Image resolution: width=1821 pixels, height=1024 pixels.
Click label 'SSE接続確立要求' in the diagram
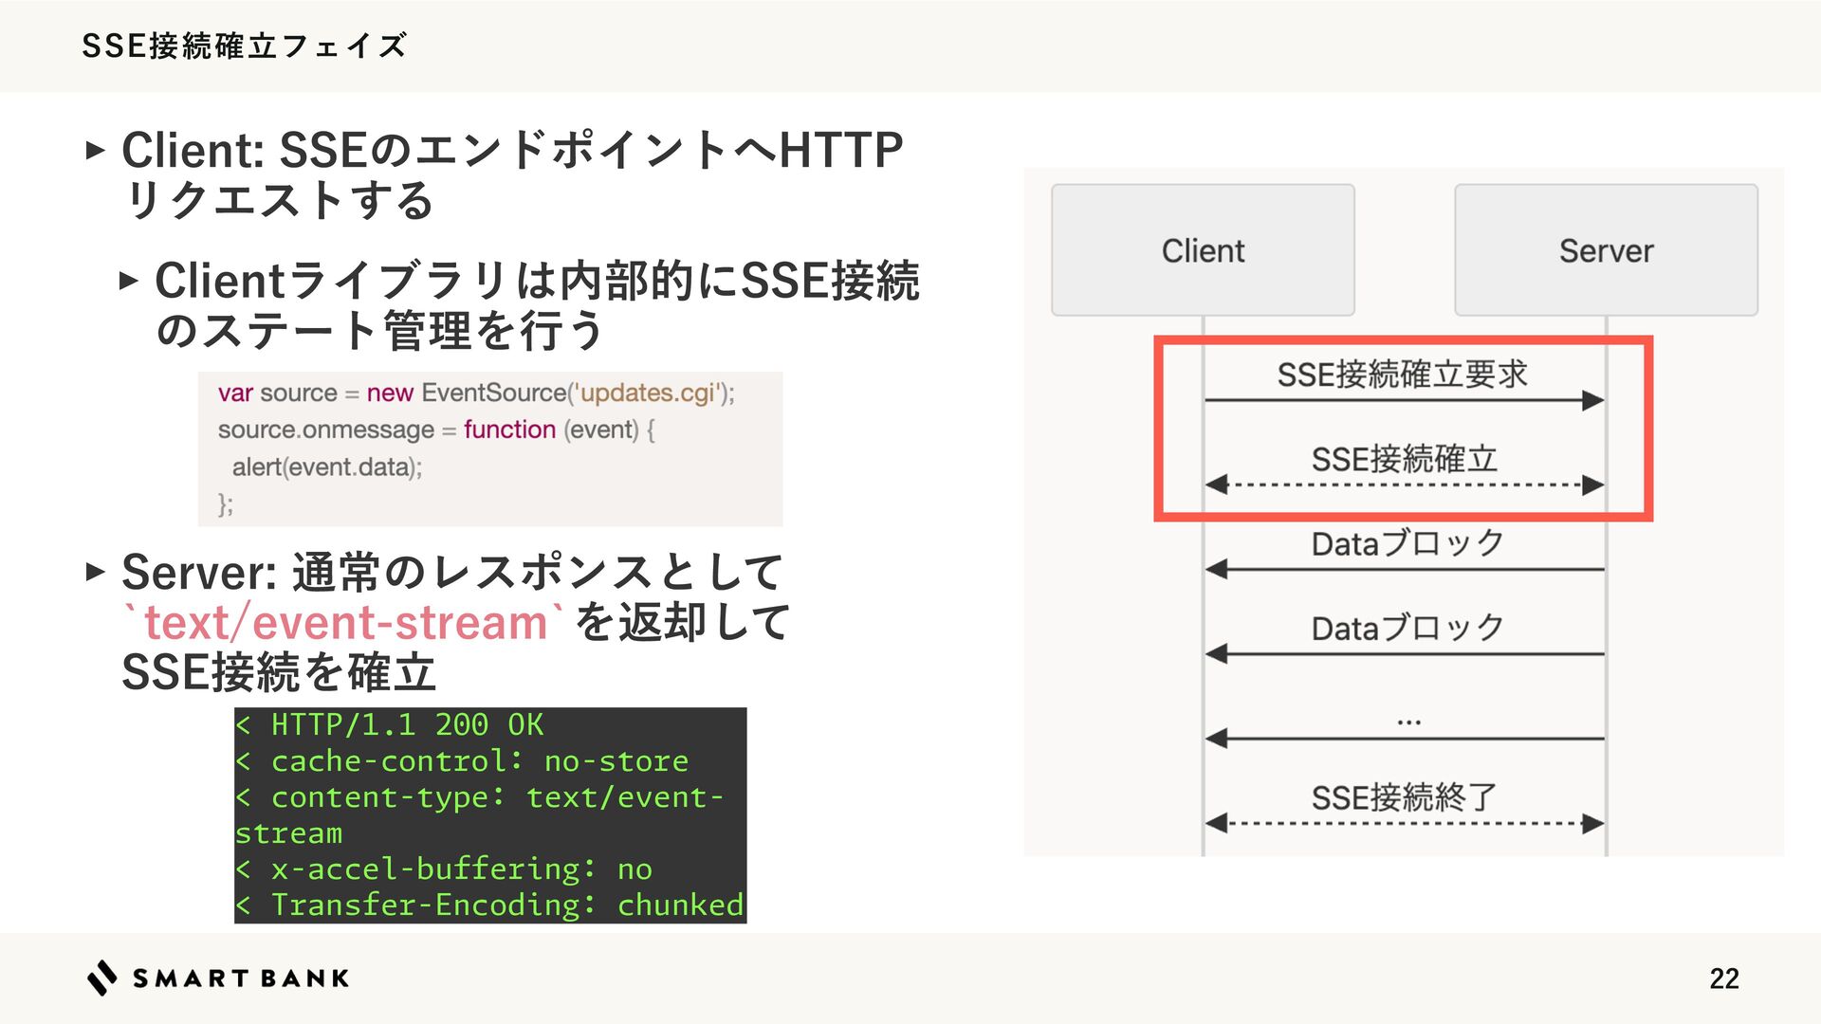click(x=1403, y=375)
